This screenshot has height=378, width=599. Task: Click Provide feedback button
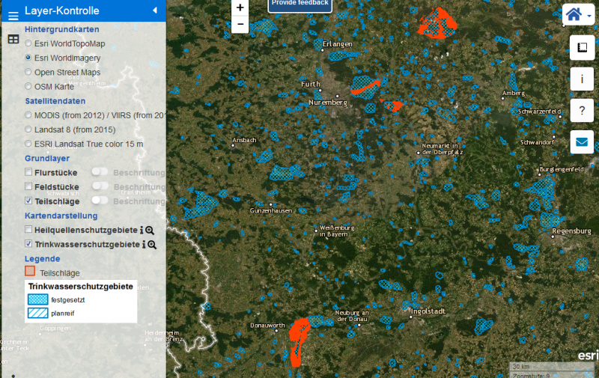[299, 4]
